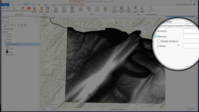The image size is (199, 112).
Task: Open the Tools toolbox icon
Action: point(29,9)
